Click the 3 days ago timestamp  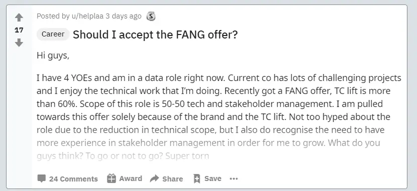[x=123, y=16]
